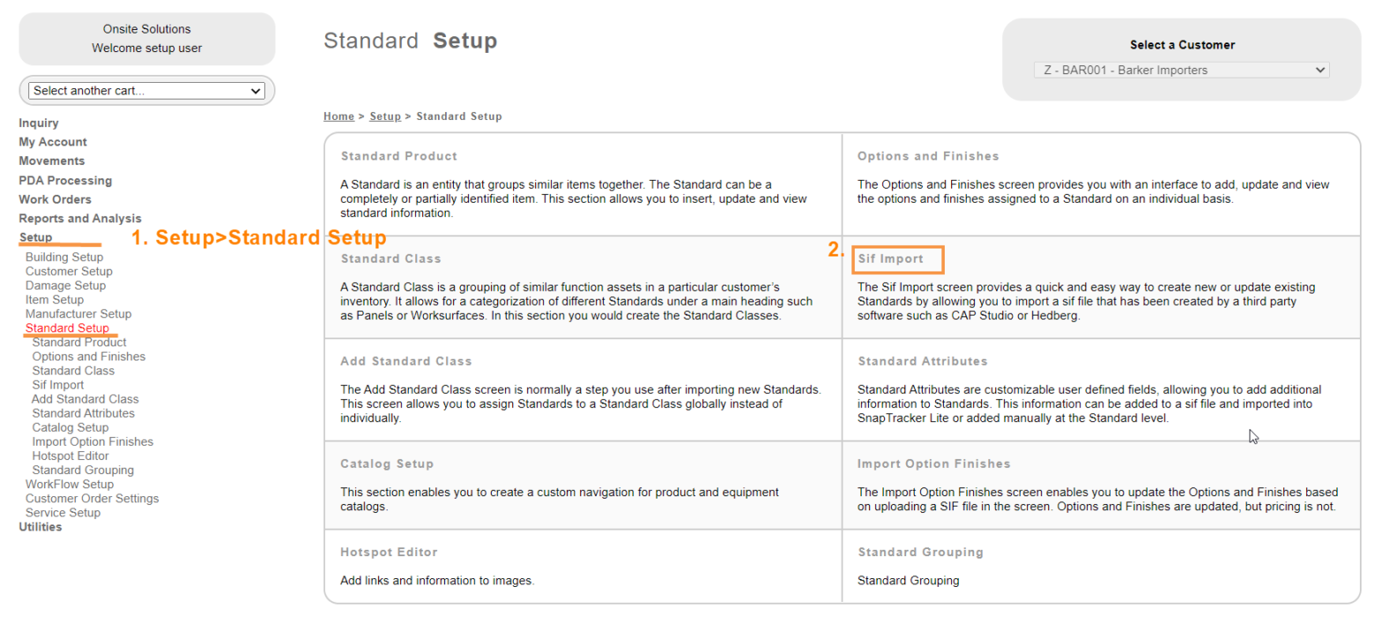Collapse the Setup sidebar menu
Viewport: 1382px width, 624px height.
tap(35, 237)
